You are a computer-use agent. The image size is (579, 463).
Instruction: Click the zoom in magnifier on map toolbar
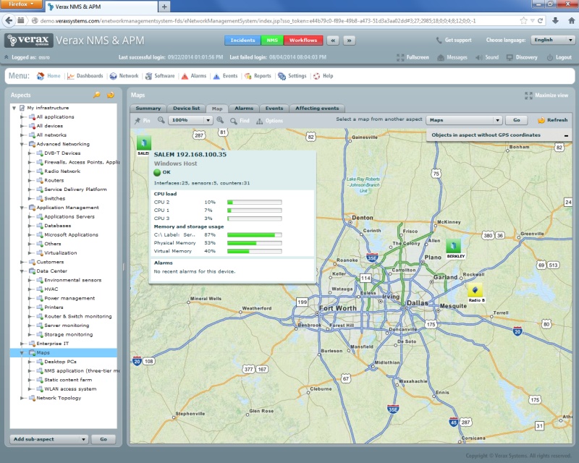(220, 120)
